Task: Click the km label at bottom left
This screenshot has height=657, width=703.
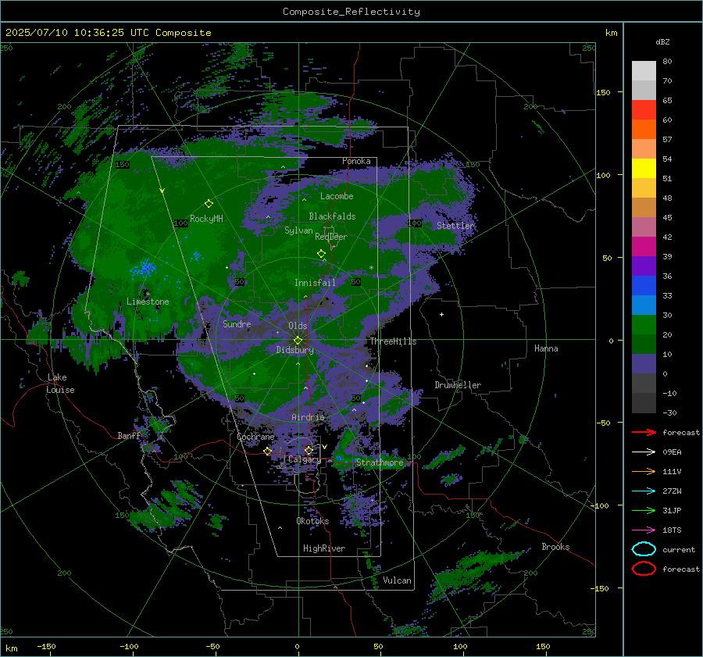Action: click(12, 648)
